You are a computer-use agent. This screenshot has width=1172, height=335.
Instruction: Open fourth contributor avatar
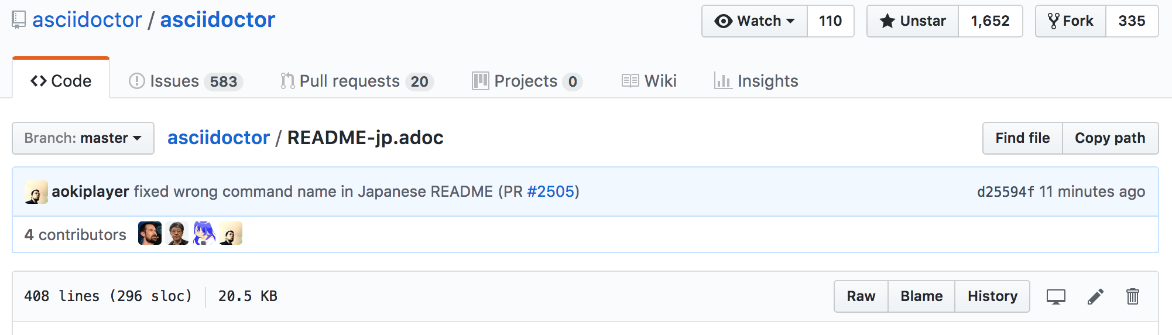pos(231,234)
